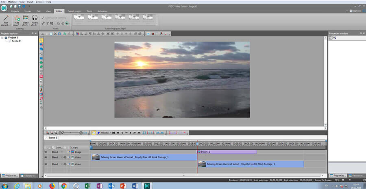Viewport: 366px width, 189px height.
Task: Open the Activation ribbon tab
Action: click(102, 11)
